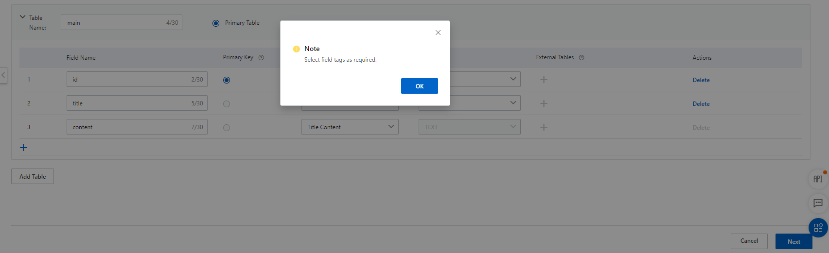Select Primary Table radio button
Screen dimensions: 829x253
[216, 23]
